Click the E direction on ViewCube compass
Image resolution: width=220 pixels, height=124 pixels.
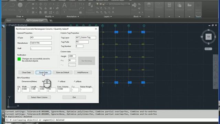215,37
